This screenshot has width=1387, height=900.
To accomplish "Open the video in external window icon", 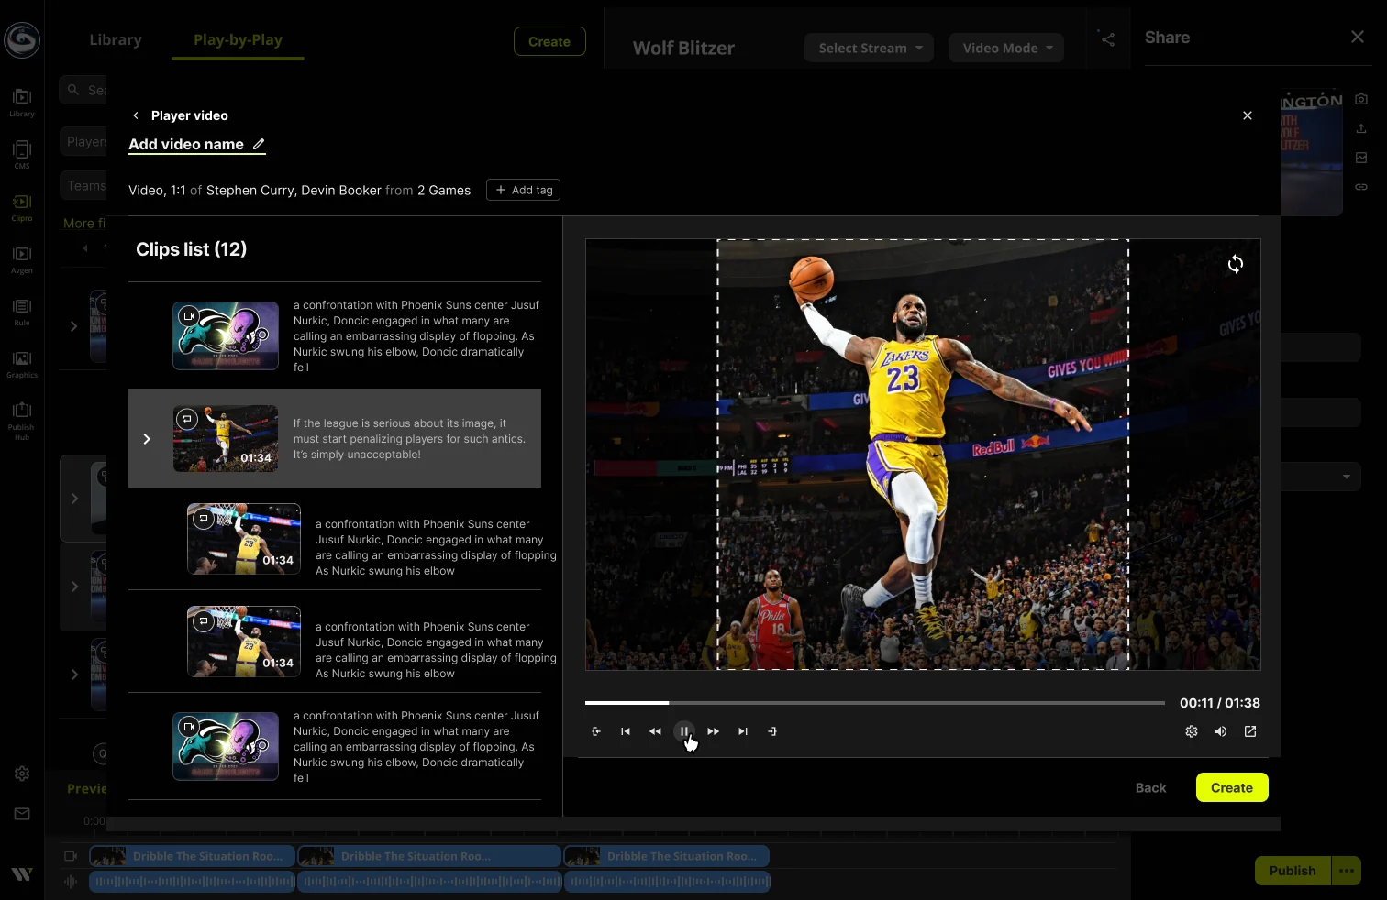I will coord(1250,731).
